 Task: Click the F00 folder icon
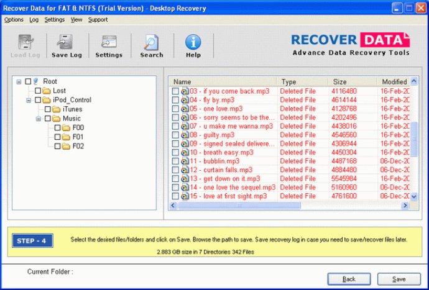coord(66,128)
